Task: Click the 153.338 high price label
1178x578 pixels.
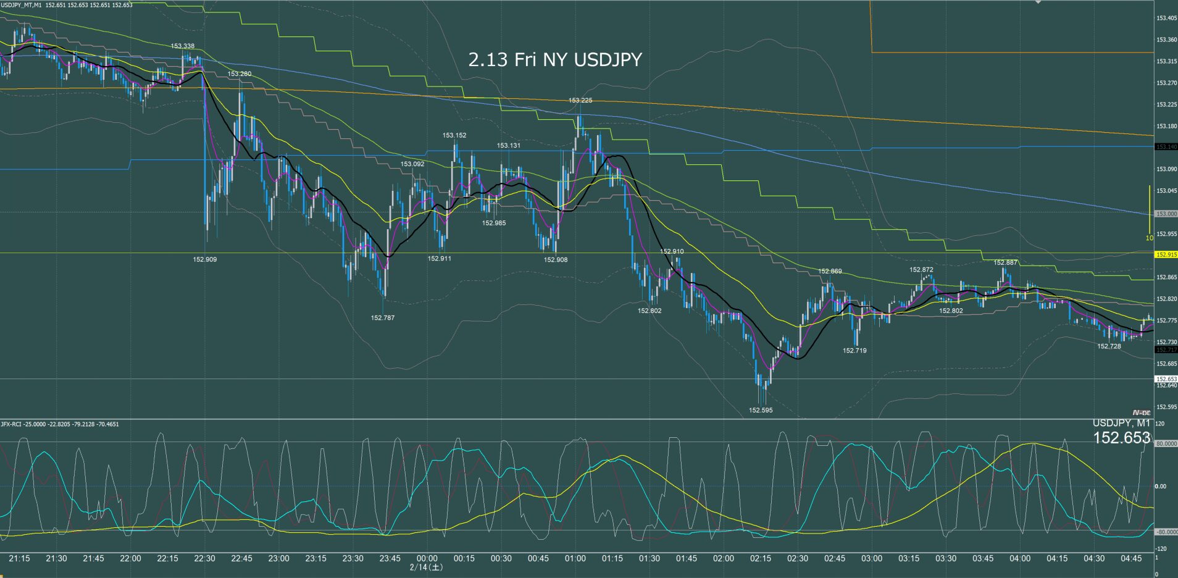Action: point(183,46)
